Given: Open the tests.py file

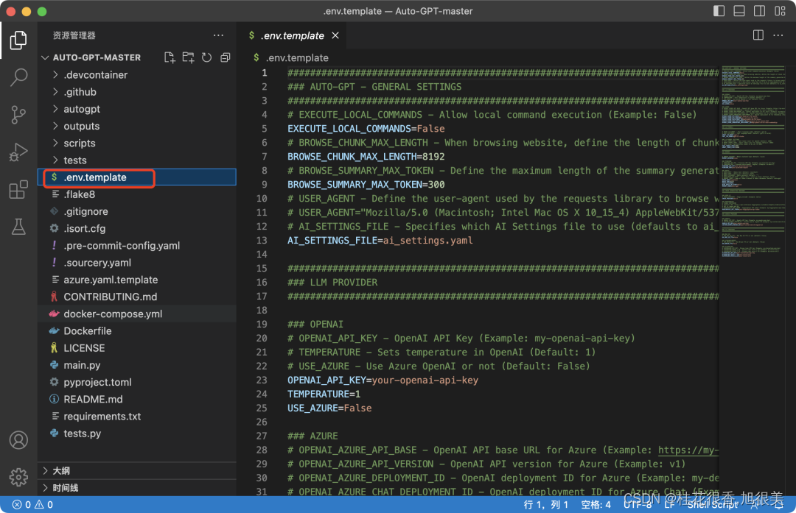Looking at the screenshot, I should 137,434.
